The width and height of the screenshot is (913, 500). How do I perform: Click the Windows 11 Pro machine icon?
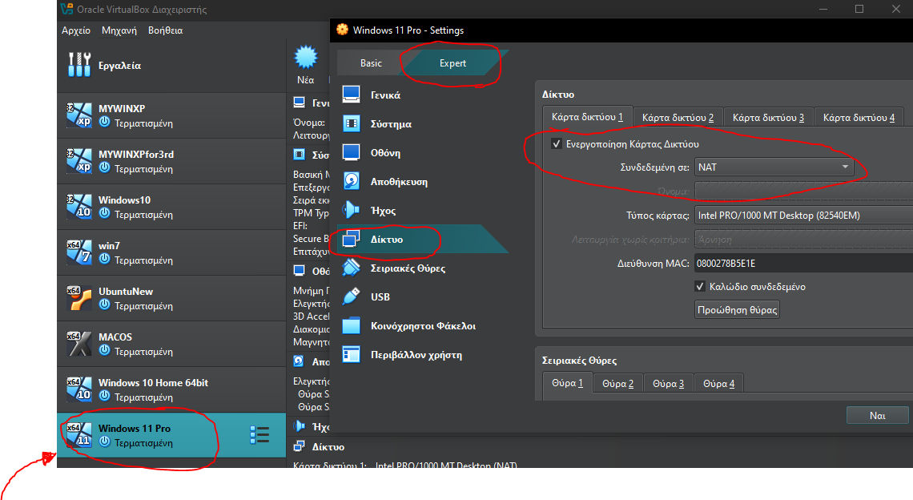click(79, 435)
